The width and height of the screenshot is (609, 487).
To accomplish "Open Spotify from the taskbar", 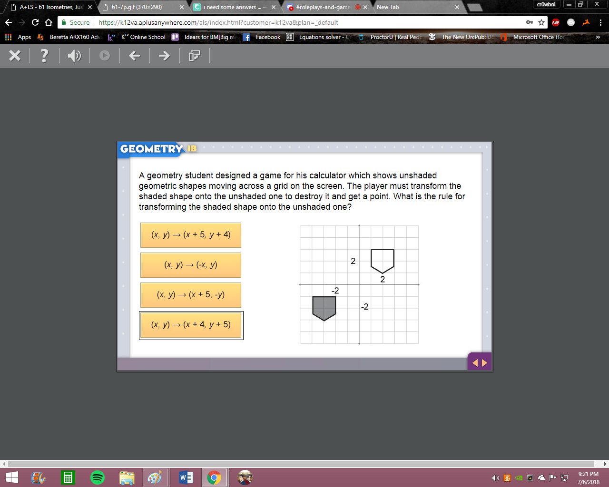I will pyautogui.click(x=97, y=477).
